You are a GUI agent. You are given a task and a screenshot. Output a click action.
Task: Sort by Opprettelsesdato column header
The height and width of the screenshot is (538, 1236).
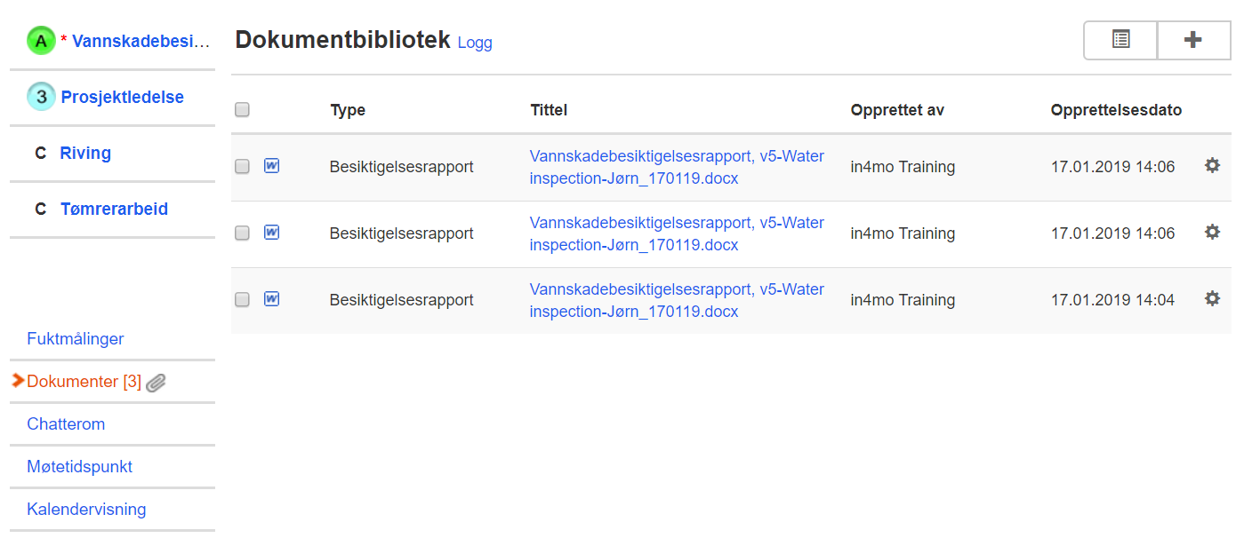coord(1116,110)
